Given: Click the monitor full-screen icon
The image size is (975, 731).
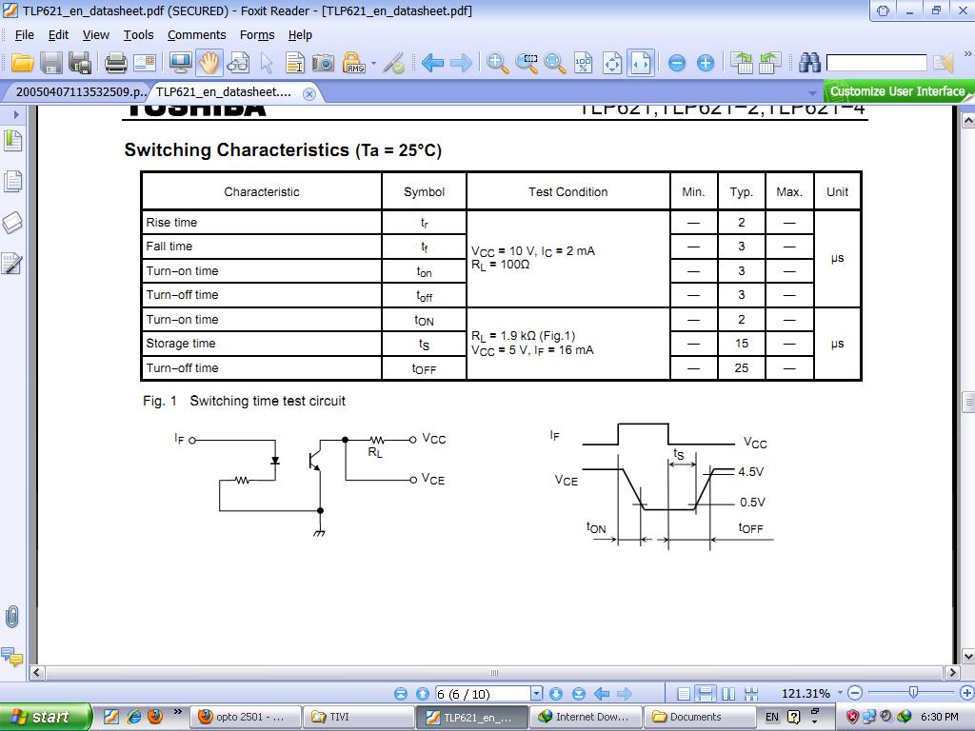Looking at the screenshot, I should point(180,63).
